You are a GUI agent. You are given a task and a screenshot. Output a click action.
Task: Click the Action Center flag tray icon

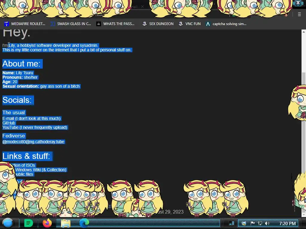point(253,223)
